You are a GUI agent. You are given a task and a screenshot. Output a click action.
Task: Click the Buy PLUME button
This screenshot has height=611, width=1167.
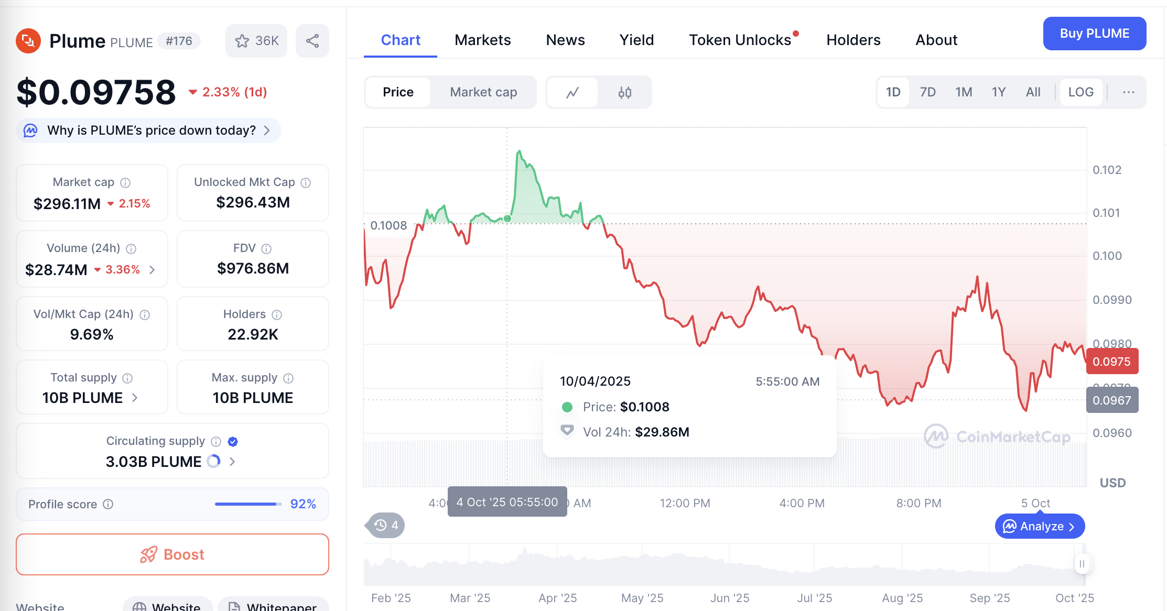point(1094,34)
